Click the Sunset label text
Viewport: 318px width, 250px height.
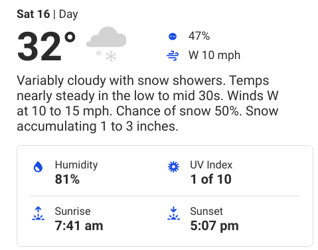click(x=206, y=212)
